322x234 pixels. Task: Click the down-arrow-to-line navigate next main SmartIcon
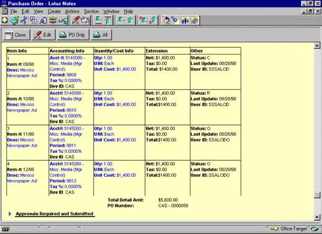98,20
